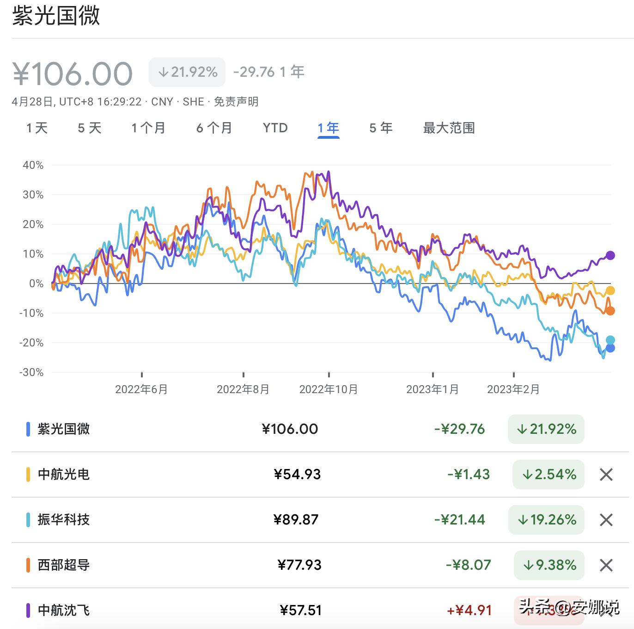Click the ¥77.93 price value
The width and height of the screenshot is (634, 629).
tap(299, 565)
